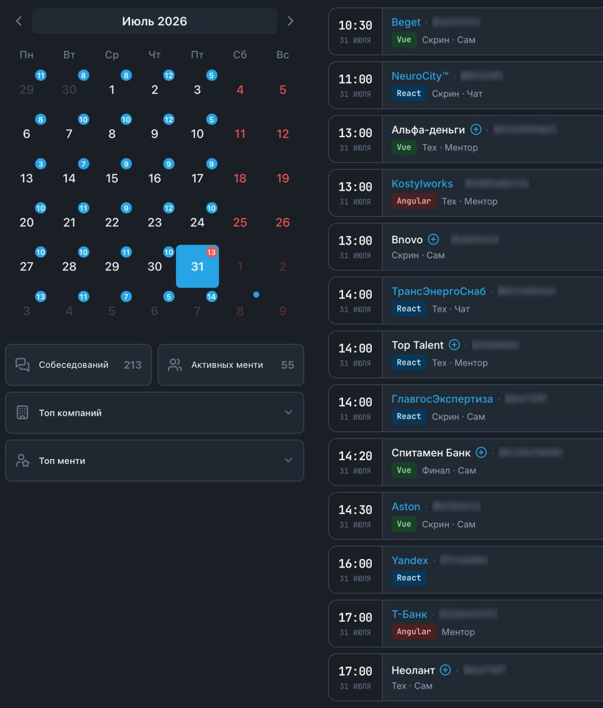
Task: Click Vue tag on Aston interview
Action: (404, 524)
